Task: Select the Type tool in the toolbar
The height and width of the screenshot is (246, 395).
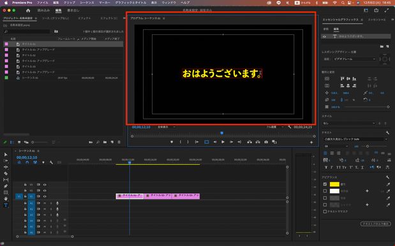Action: tap(6, 205)
